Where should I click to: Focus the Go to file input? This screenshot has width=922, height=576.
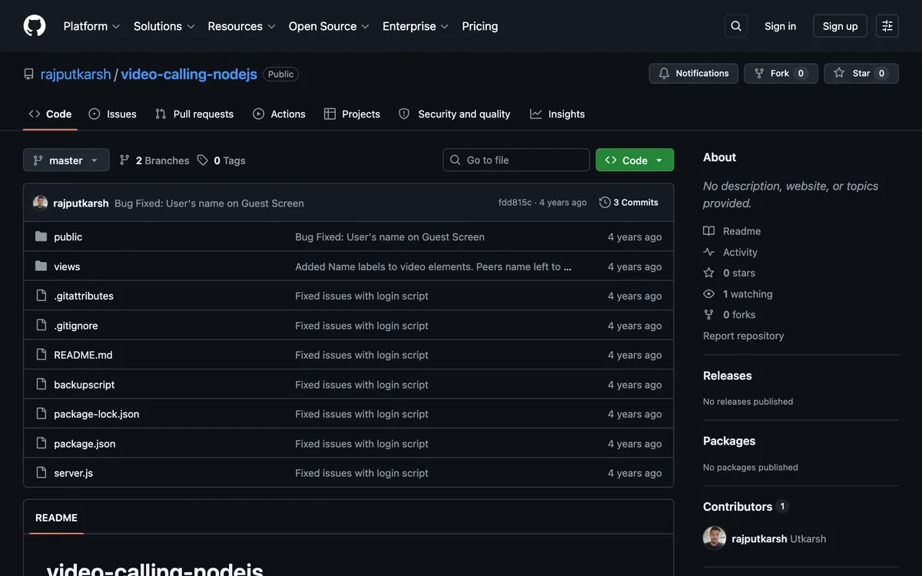coord(516,160)
